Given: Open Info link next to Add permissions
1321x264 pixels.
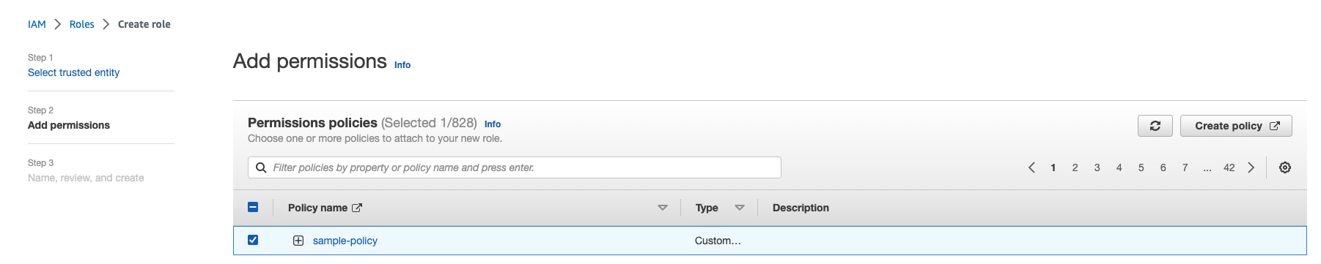Looking at the screenshot, I should 402,65.
